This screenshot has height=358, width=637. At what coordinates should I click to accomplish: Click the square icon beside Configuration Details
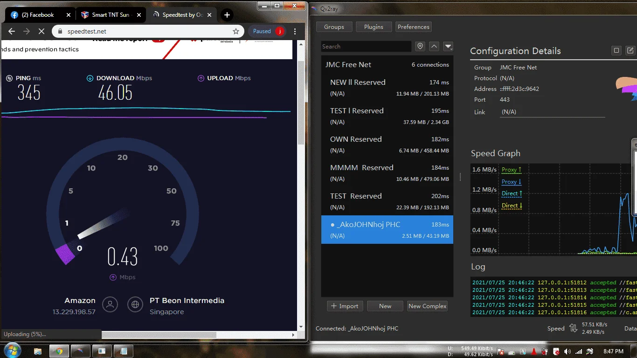616,50
